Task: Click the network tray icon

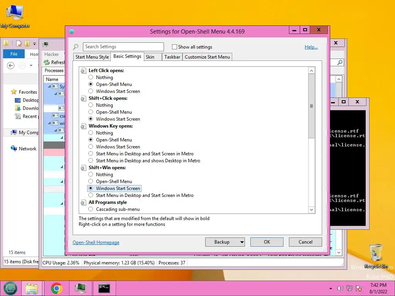Action: tap(349, 288)
